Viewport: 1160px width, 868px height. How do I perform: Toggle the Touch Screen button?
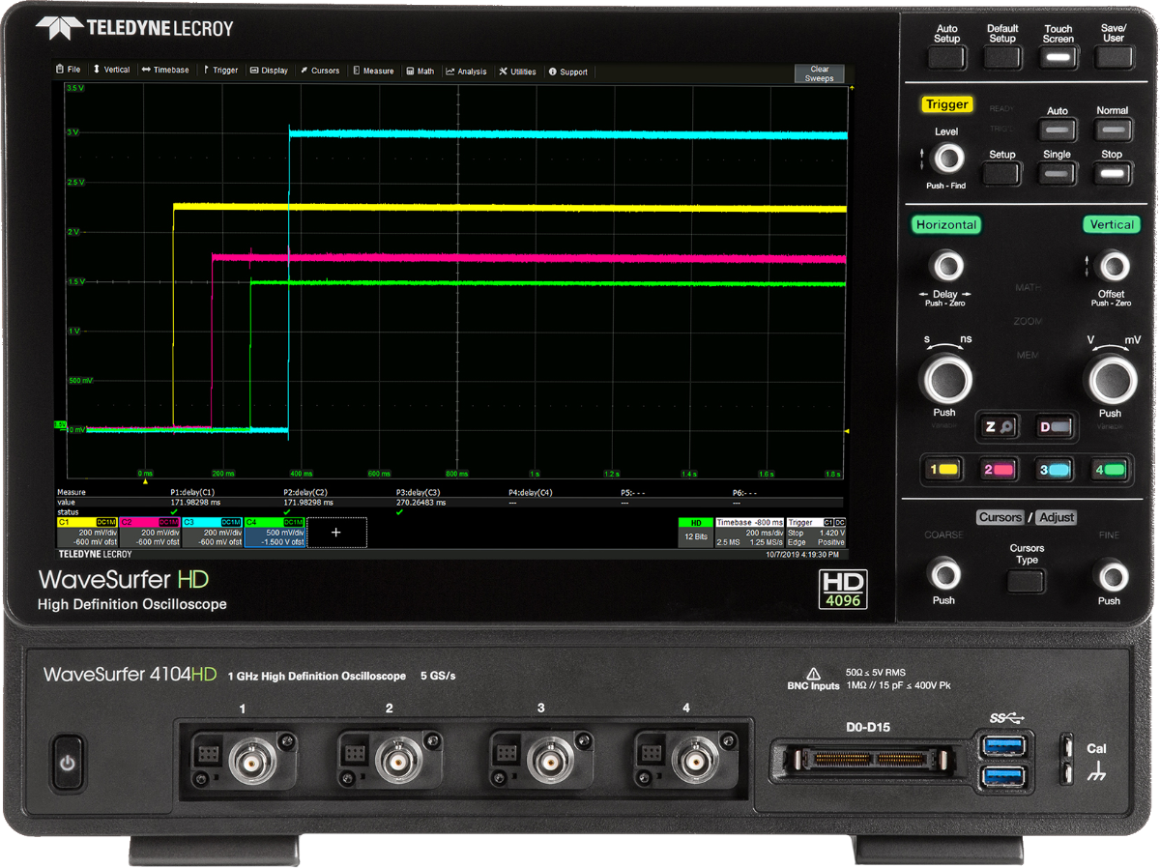[1057, 57]
